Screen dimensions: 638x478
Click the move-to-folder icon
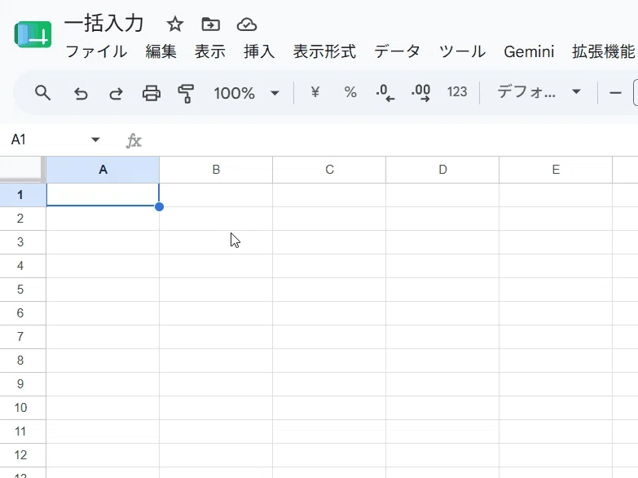[x=211, y=24]
